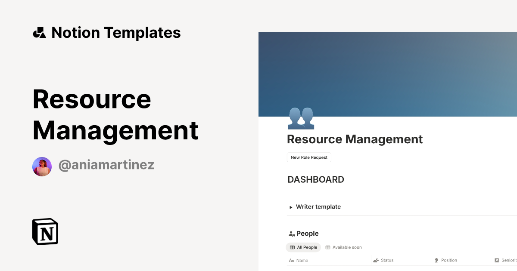Select the Notion N logo
The width and height of the screenshot is (517, 271).
pyautogui.click(x=44, y=231)
